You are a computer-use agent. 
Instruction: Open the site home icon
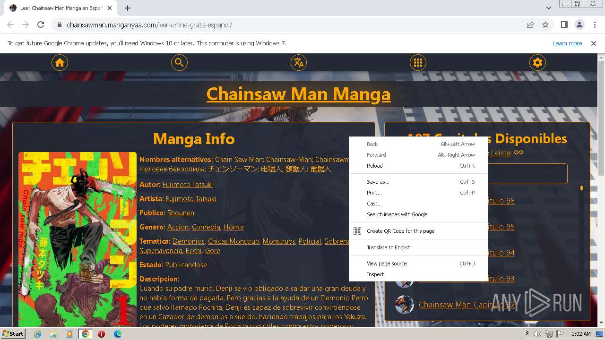60,62
